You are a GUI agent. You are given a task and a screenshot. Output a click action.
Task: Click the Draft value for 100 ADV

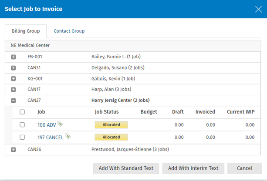pyautogui.click(x=179, y=125)
